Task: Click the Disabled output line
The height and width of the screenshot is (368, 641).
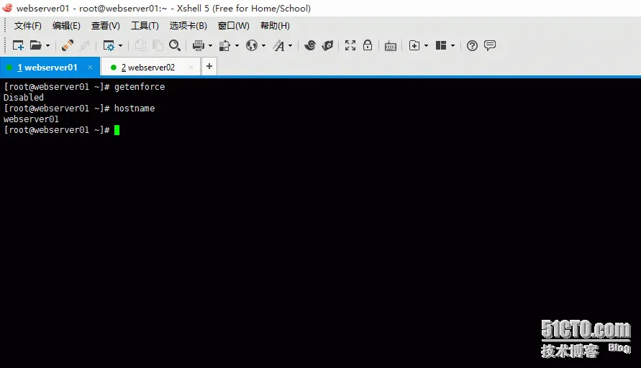Action: (x=23, y=98)
